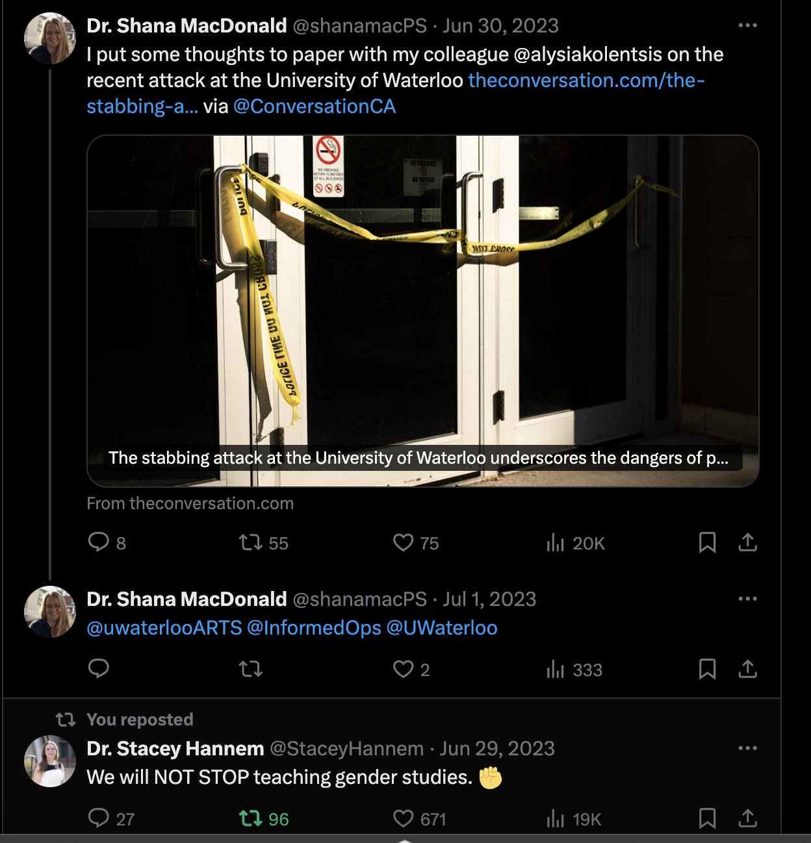The width and height of the screenshot is (811, 843).
Task: Open Dr. Stacey Hannem's profile picture
Action: click(x=50, y=761)
